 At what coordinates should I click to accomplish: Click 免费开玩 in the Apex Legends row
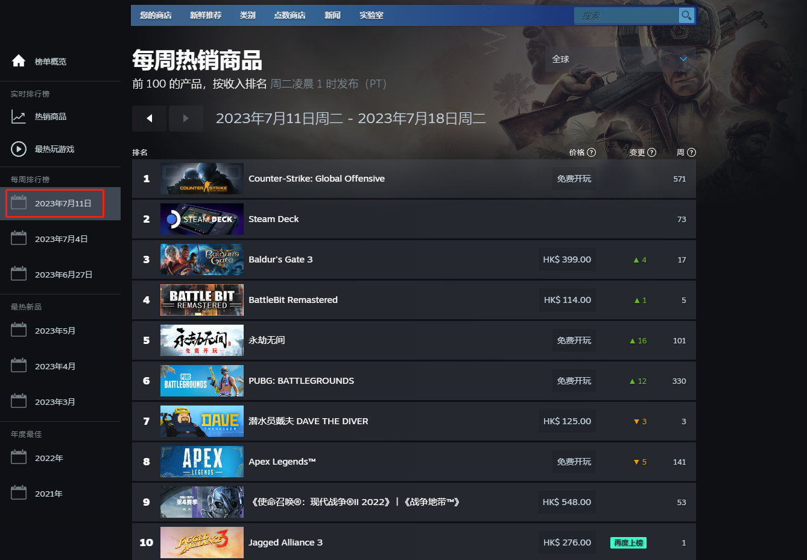tap(574, 462)
